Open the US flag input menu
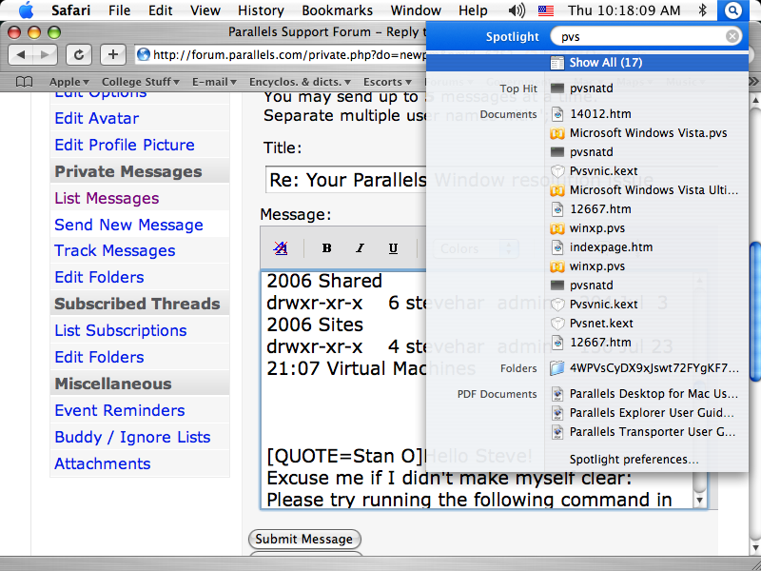Image resolution: width=761 pixels, height=571 pixels. tap(546, 10)
